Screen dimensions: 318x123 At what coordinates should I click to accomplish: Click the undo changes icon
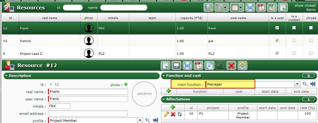coord(220,66)
